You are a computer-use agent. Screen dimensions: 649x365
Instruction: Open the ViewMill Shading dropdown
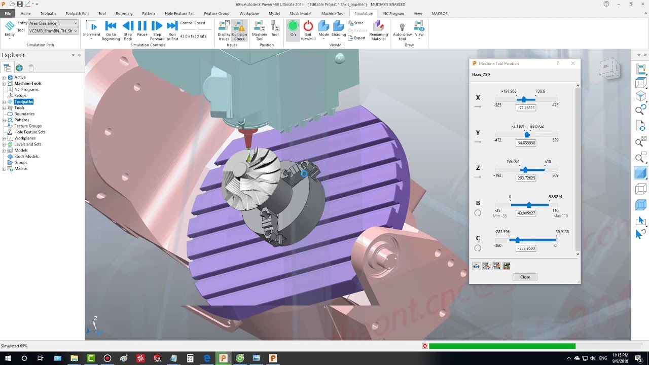coord(338,30)
